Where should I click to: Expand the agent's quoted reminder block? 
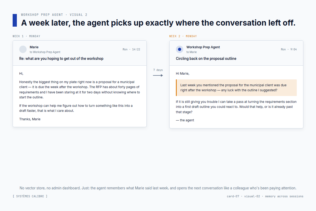pos(236,87)
